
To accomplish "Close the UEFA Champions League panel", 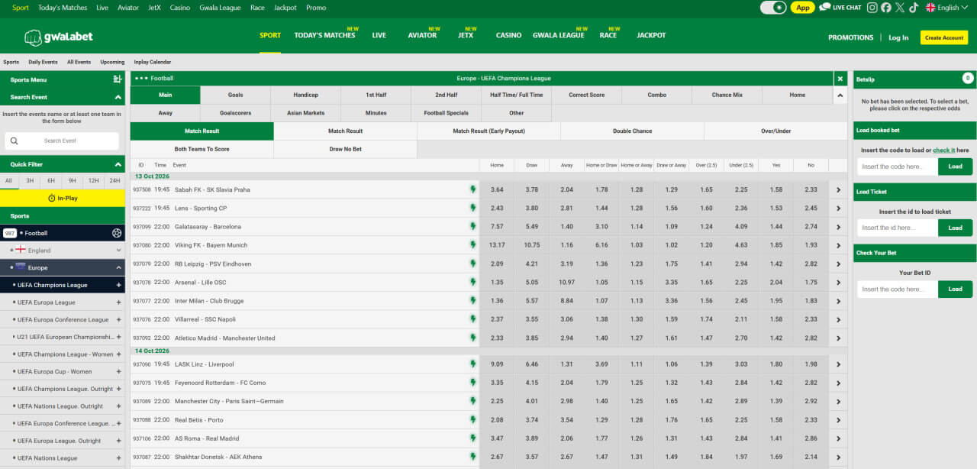I will 840,79.
